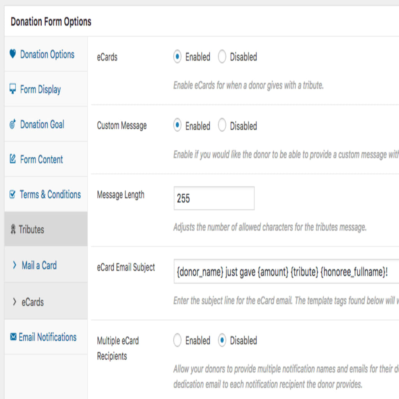Click the ribbon award icon beside Tributes

tap(13, 229)
